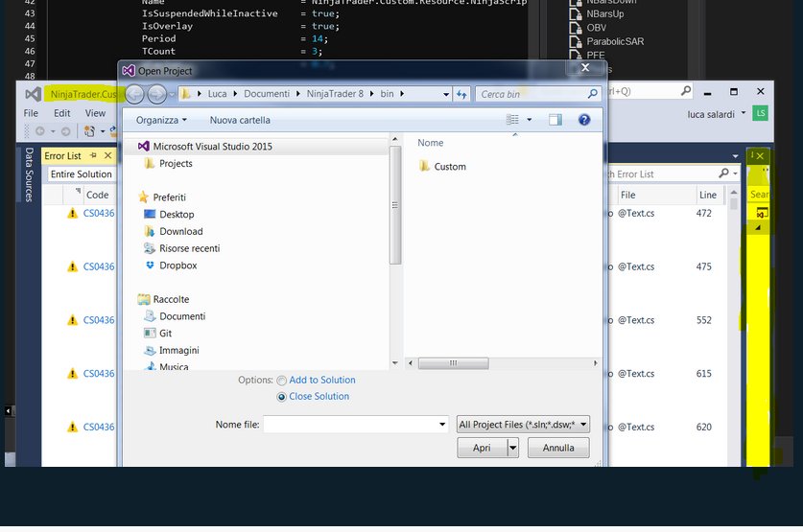Viewport: 803px width, 532px height.
Task: Select Documenti library
Action: (x=175, y=316)
